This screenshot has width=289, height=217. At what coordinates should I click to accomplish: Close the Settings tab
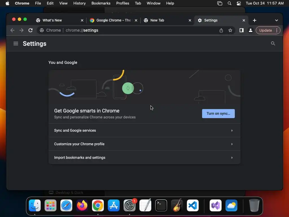point(244,20)
